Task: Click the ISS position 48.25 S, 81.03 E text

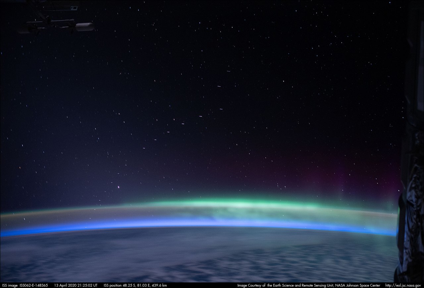Action: coord(135,285)
